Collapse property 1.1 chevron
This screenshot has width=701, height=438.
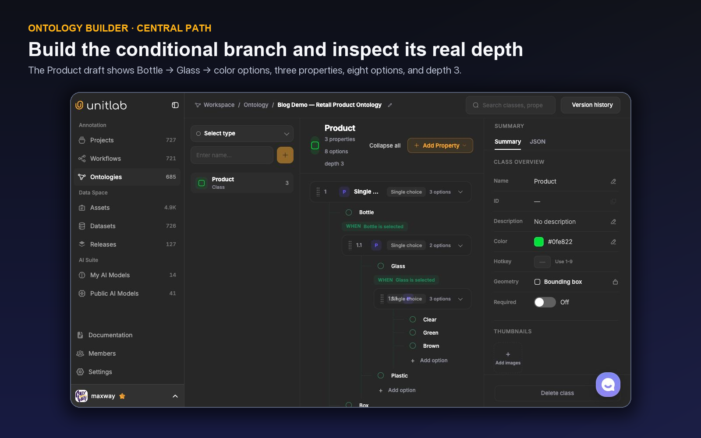click(x=460, y=245)
